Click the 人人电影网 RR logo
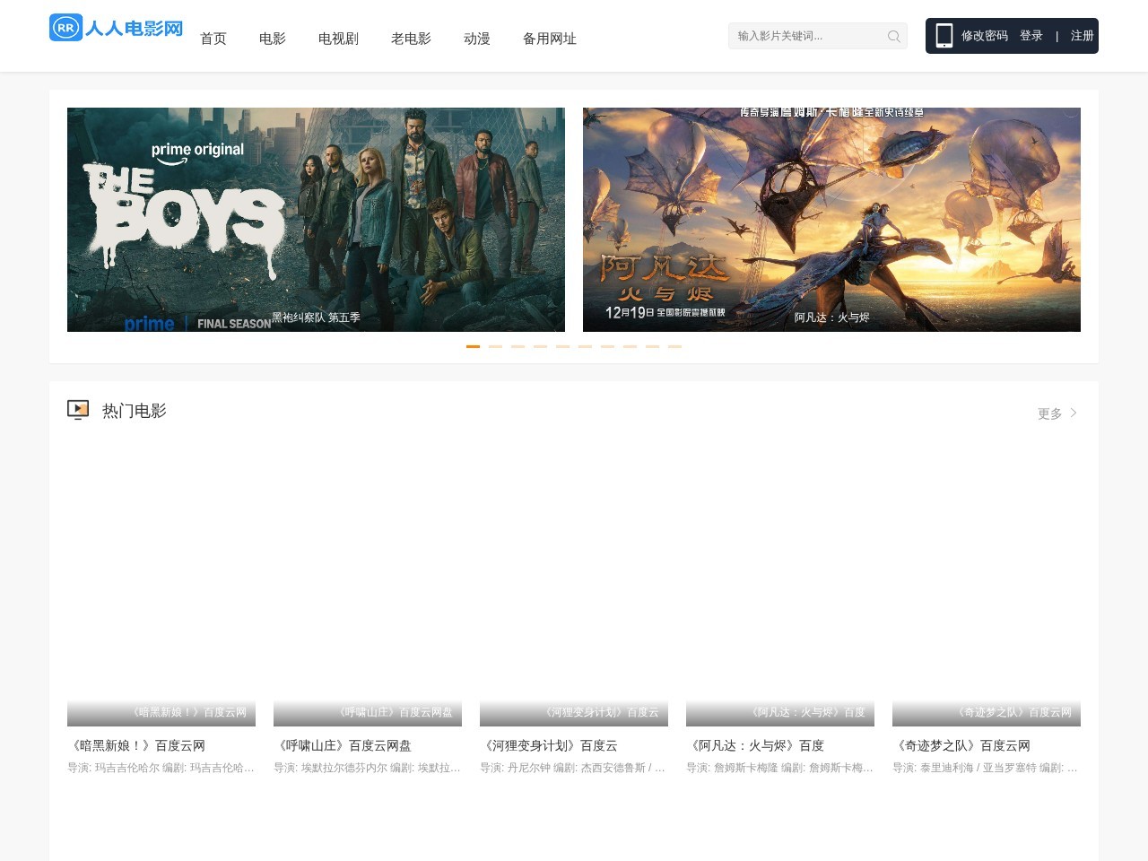This screenshot has width=1148, height=861. (x=116, y=28)
